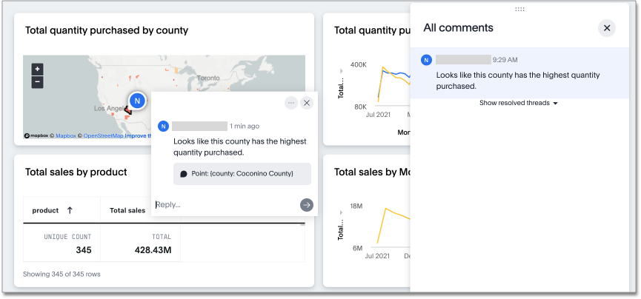This screenshot has height=299, width=641.
Task: Click the drag handle atop All comments panel
Action: point(519,9)
